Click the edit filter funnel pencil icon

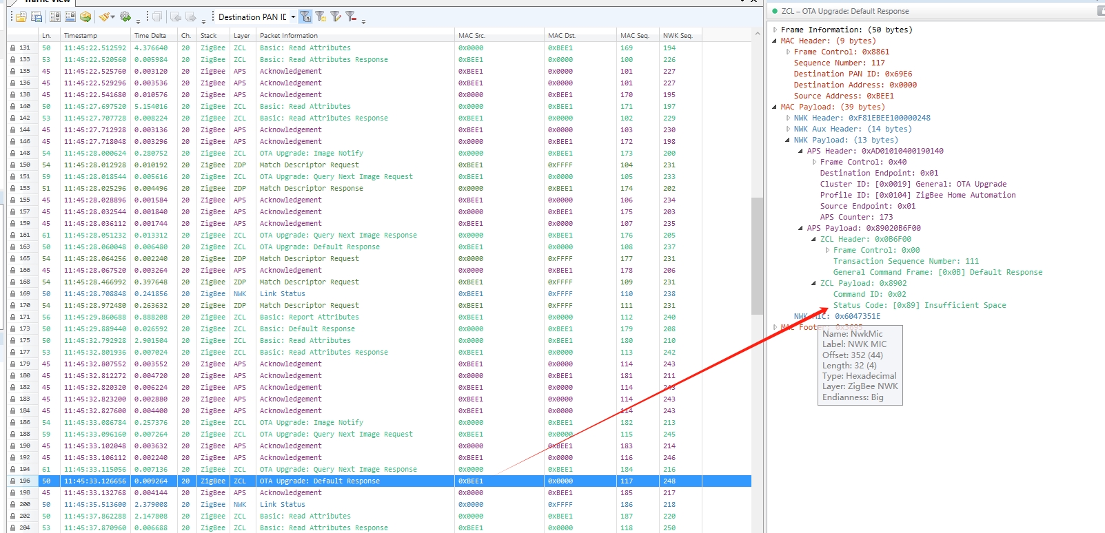(x=336, y=17)
